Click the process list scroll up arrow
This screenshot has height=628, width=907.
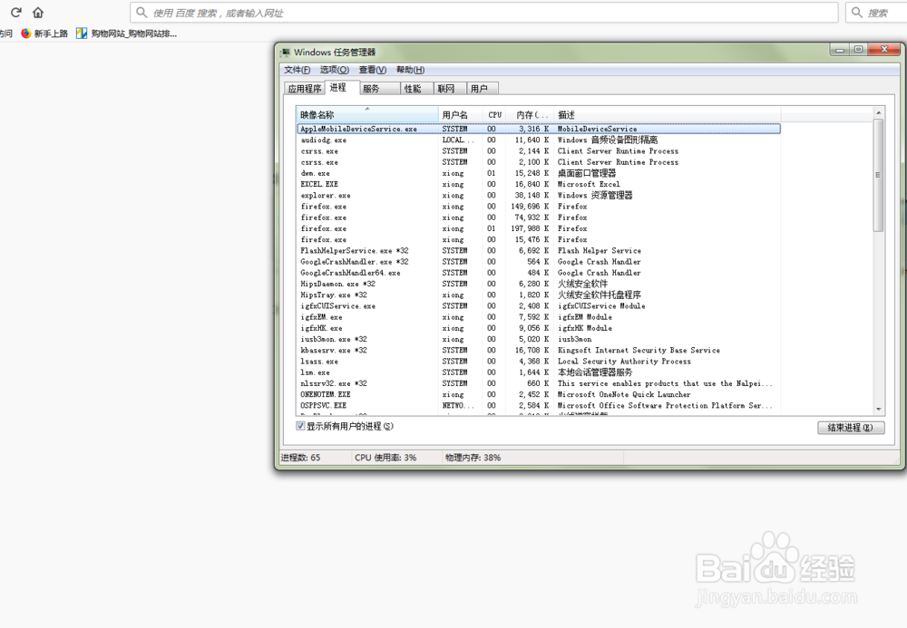click(878, 112)
